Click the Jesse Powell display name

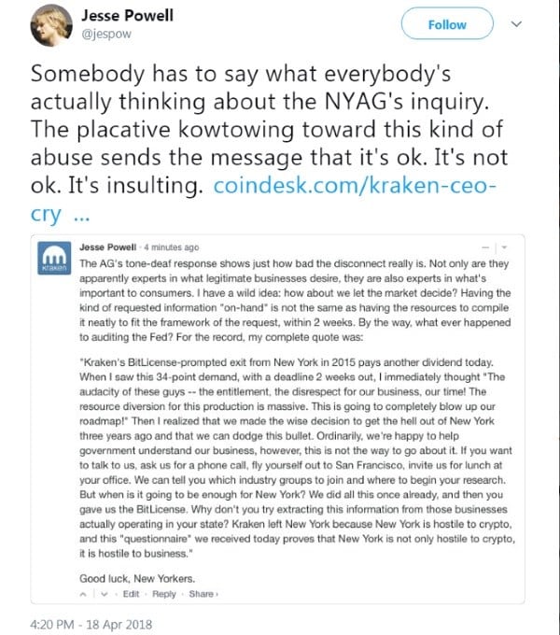coord(128,16)
